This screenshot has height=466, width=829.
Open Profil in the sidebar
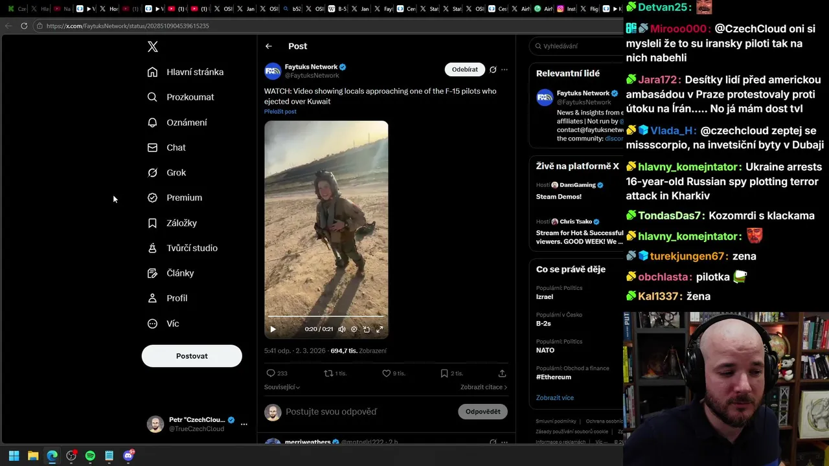(x=167, y=298)
